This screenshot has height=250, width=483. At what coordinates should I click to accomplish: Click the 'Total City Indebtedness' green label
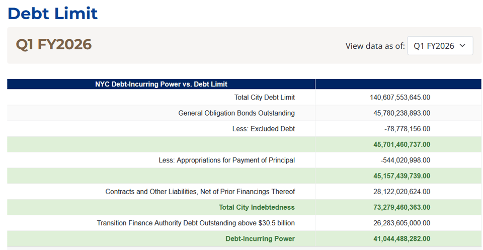click(x=257, y=207)
